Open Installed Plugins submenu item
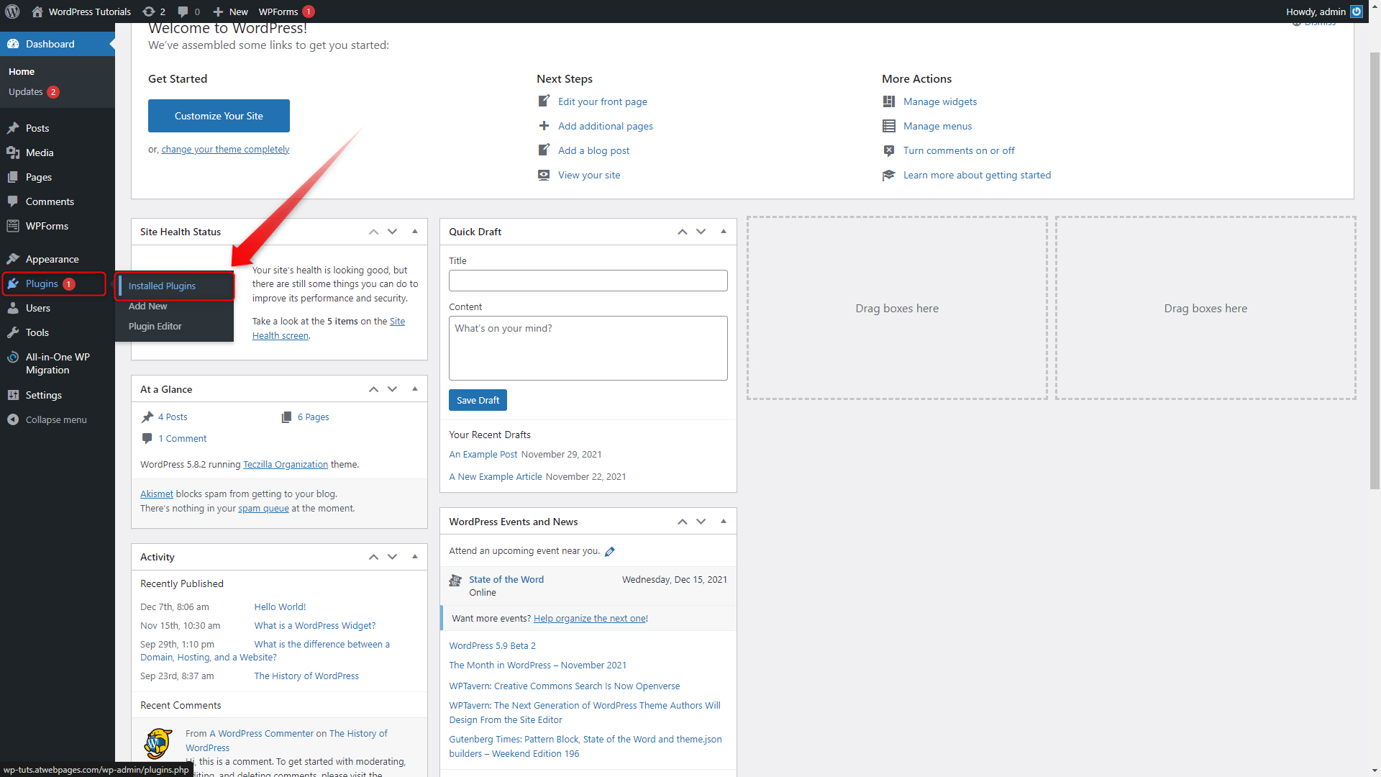1381x777 pixels. pos(162,286)
